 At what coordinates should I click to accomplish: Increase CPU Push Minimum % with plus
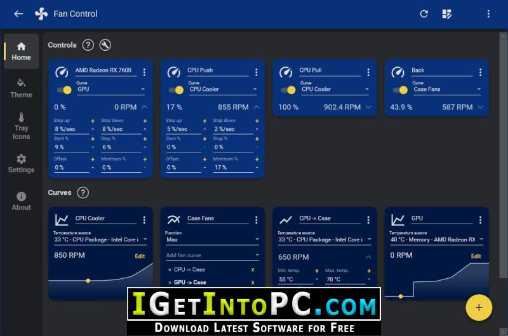[x=257, y=159]
